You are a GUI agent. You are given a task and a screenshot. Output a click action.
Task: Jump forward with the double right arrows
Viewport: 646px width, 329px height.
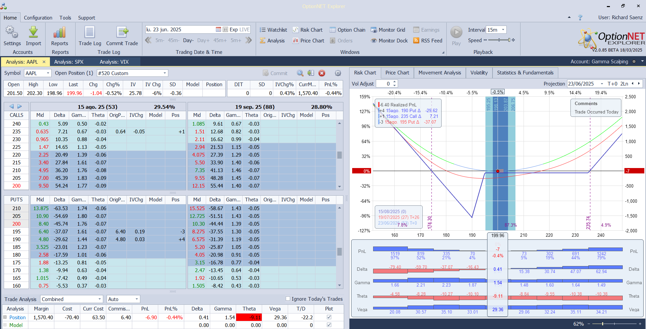[249, 40]
